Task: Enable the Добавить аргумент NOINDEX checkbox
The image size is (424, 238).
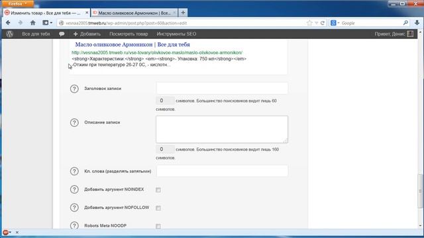Action: click(x=158, y=190)
